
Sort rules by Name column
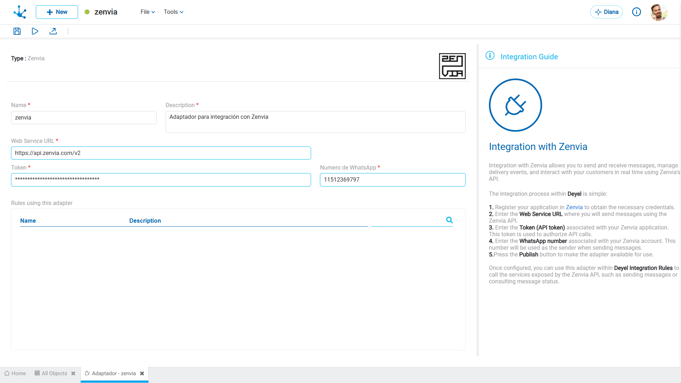28,221
